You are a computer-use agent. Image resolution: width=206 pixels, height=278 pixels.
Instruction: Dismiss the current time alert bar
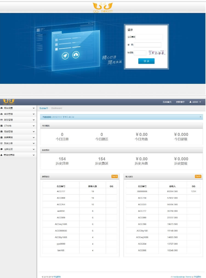click(x=200, y=117)
